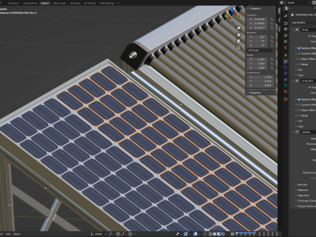This screenshot has height=237, width=316.
Task: Select wireframe viewport shading mode
Action: click(210, 234)
